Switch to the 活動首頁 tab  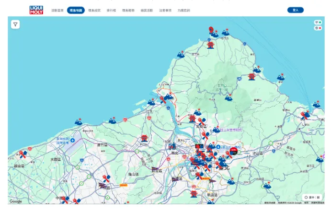[x=57, y=11]
